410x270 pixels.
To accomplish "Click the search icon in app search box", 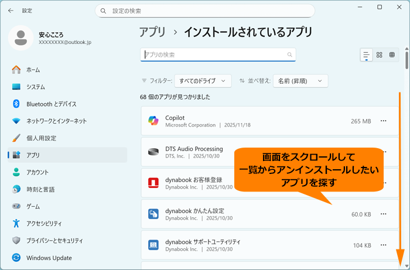I will [289, 54].
